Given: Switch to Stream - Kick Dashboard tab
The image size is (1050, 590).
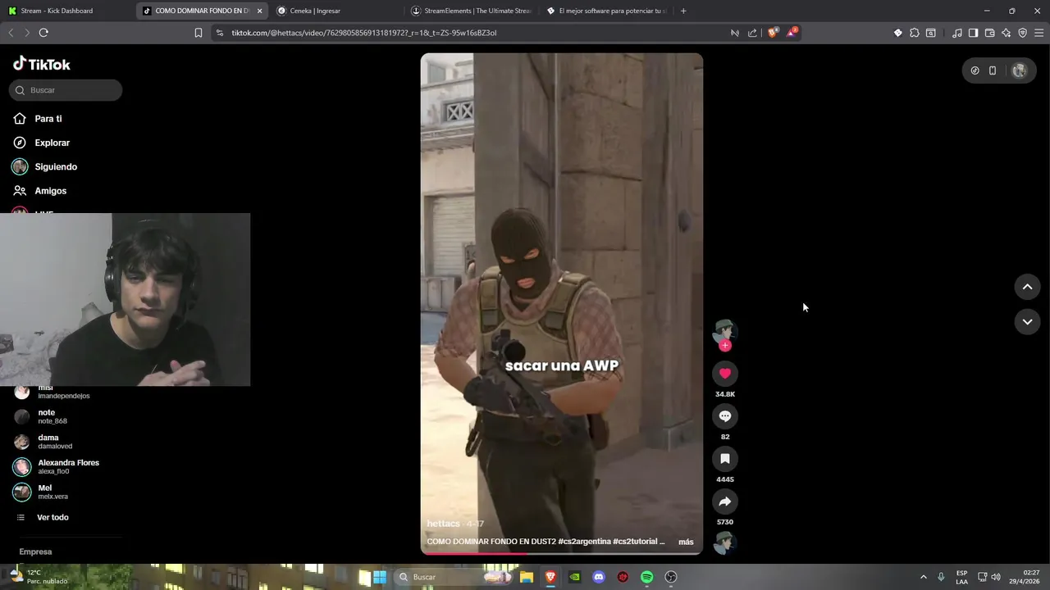Looking at the screenshot, I should pos(66,11).
